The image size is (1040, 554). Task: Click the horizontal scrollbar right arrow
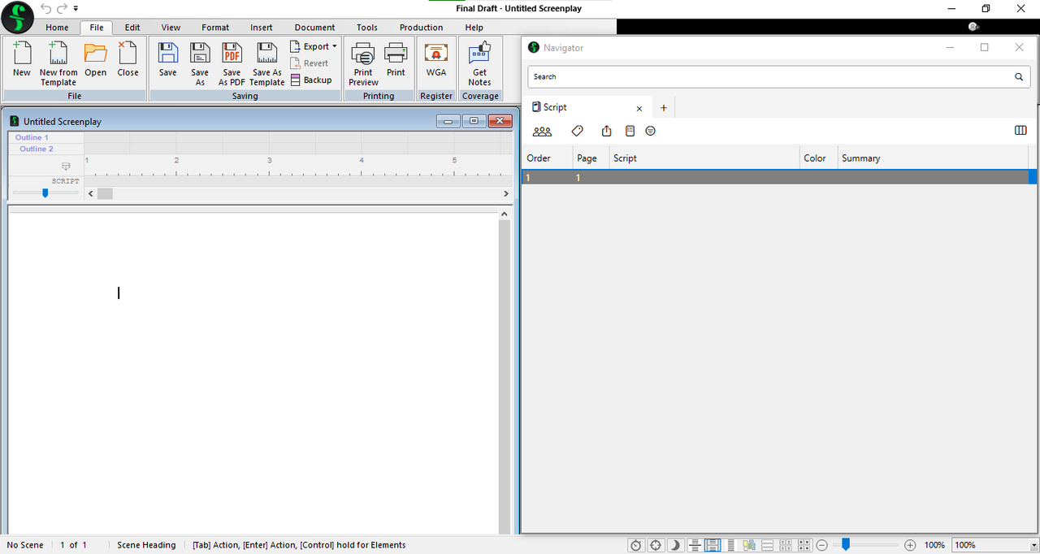click(505, 193)
